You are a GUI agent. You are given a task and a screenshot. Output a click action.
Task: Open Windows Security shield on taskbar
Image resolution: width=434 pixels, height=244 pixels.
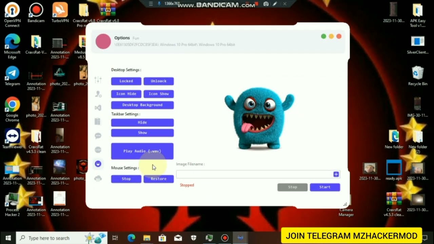click(193, 238)
